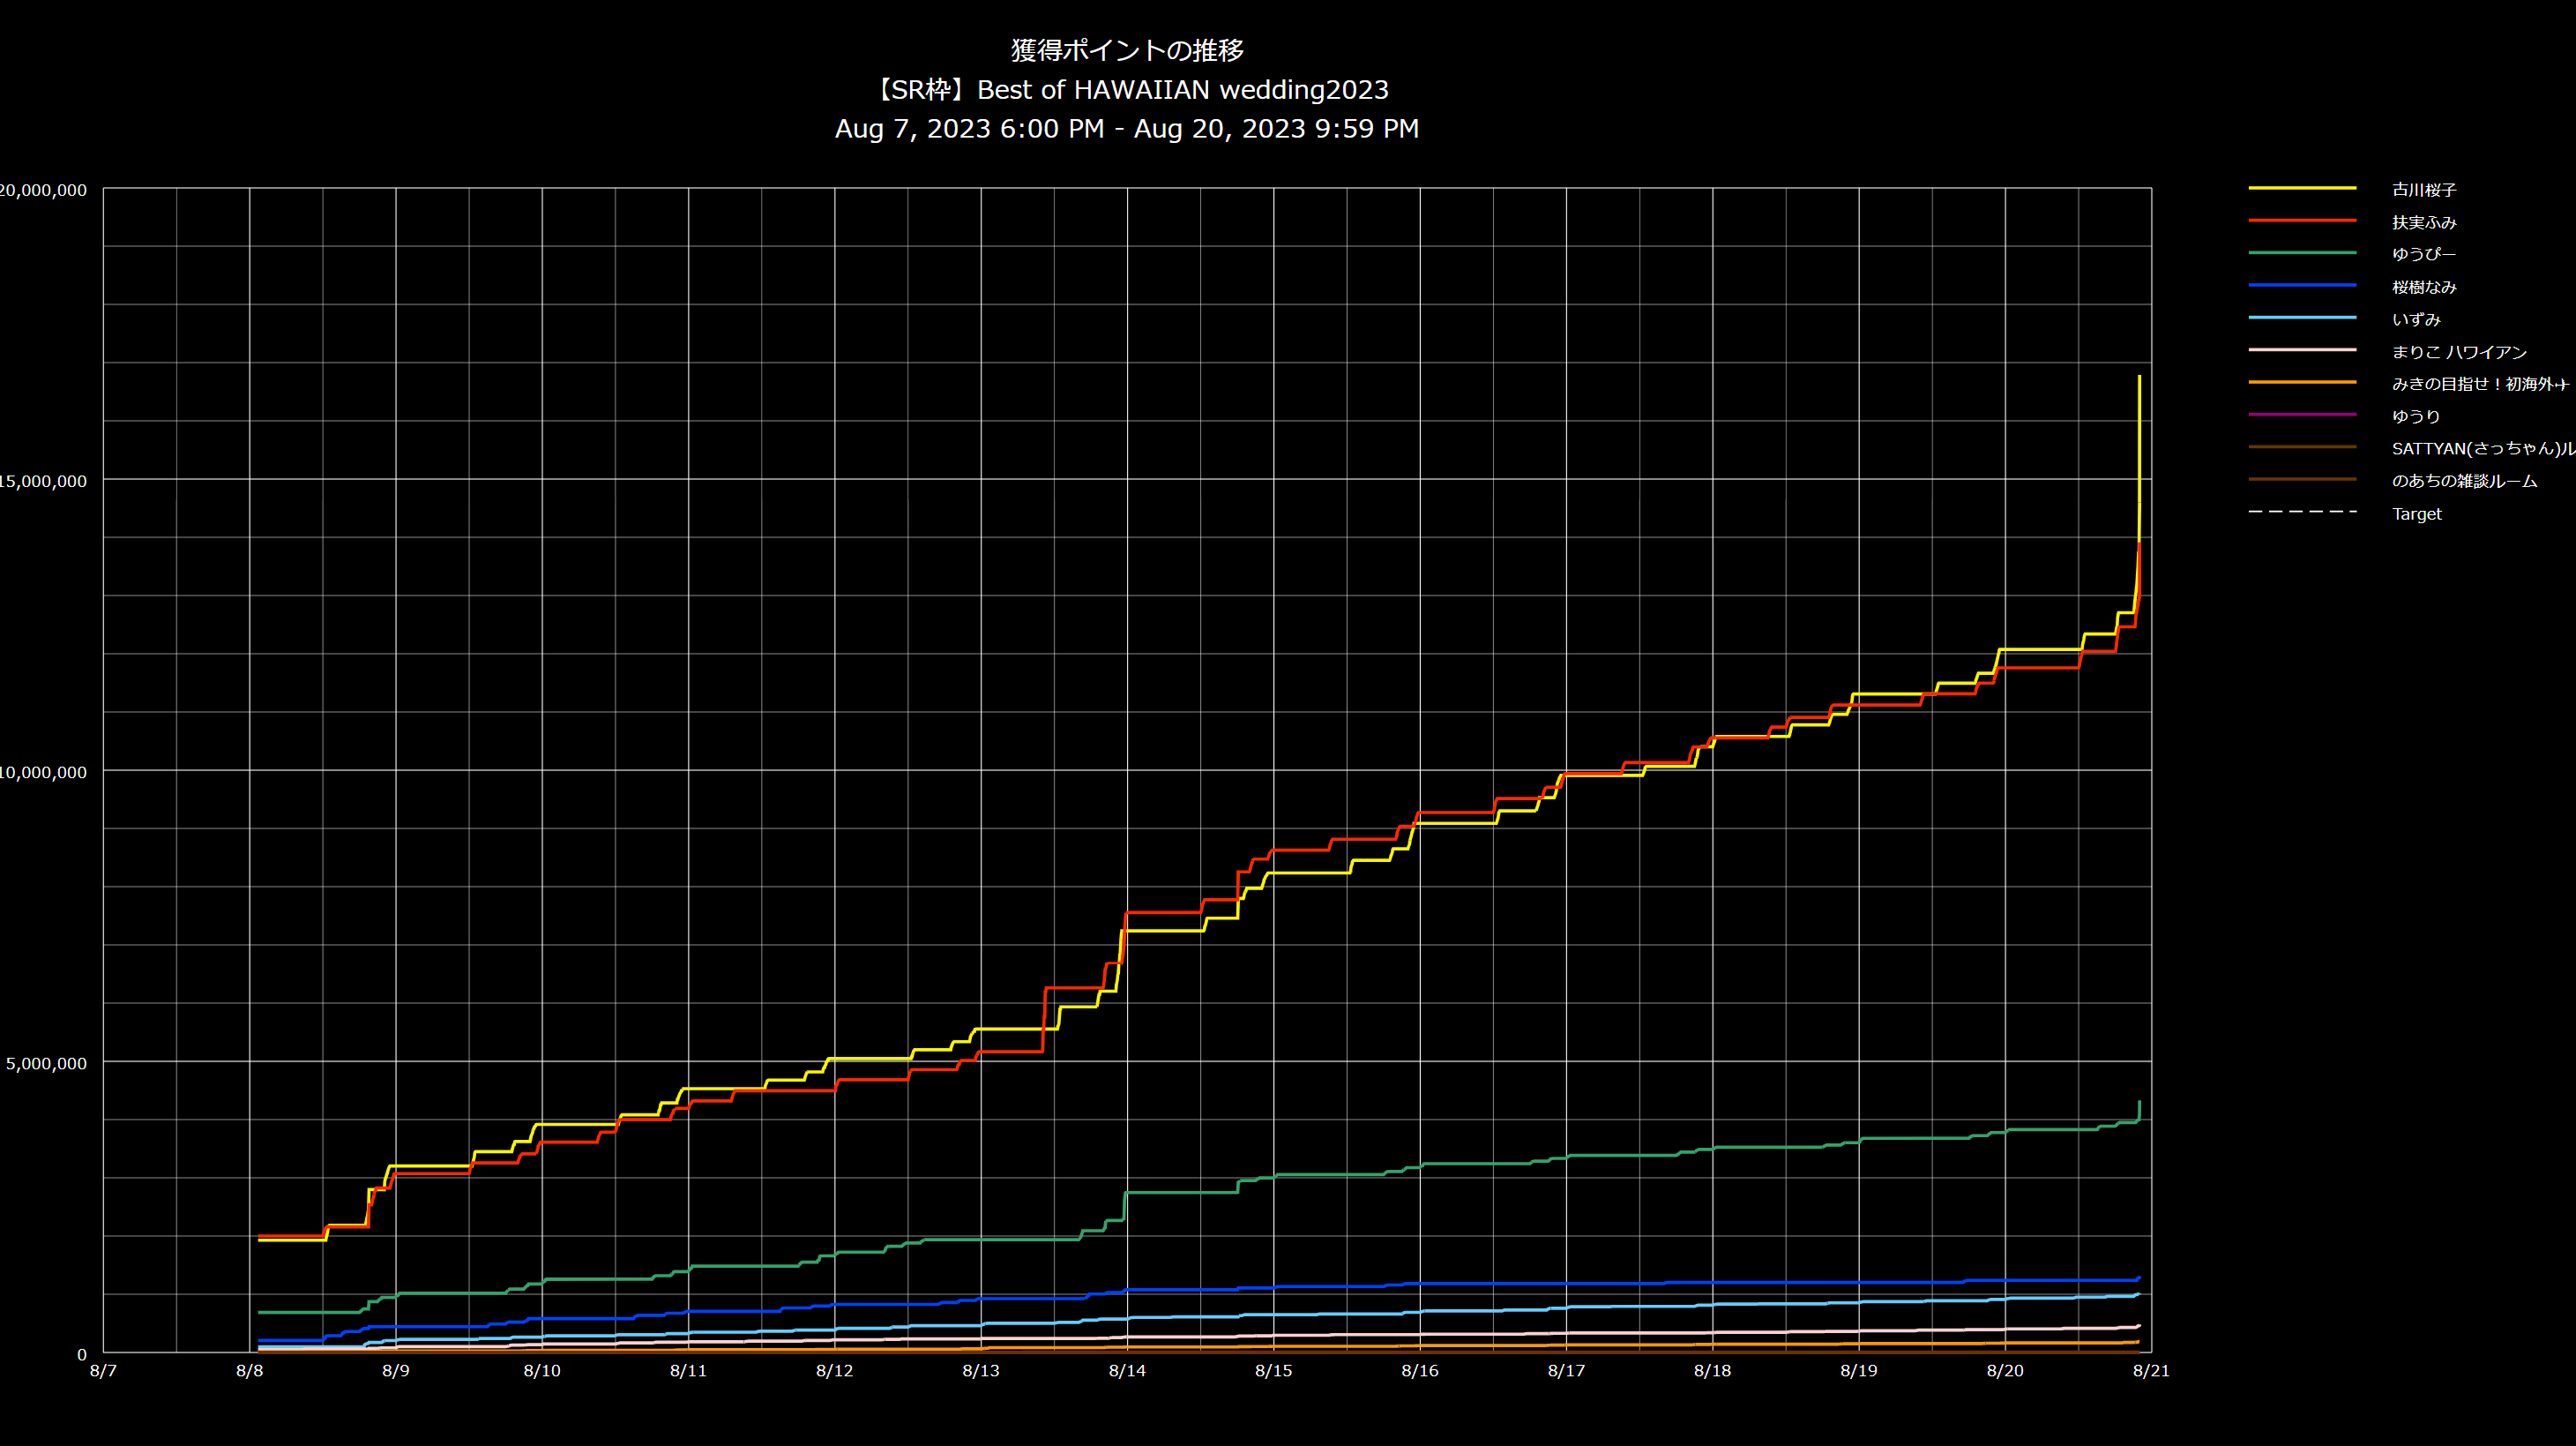Click the date range text under title
The image size is (2576, 1446).
(x=1127, y=129)
